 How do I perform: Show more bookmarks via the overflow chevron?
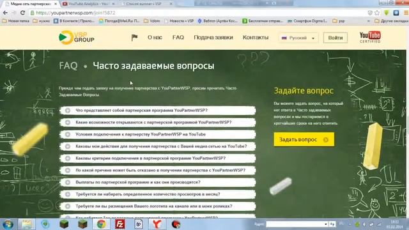click(x=368, y=21)
